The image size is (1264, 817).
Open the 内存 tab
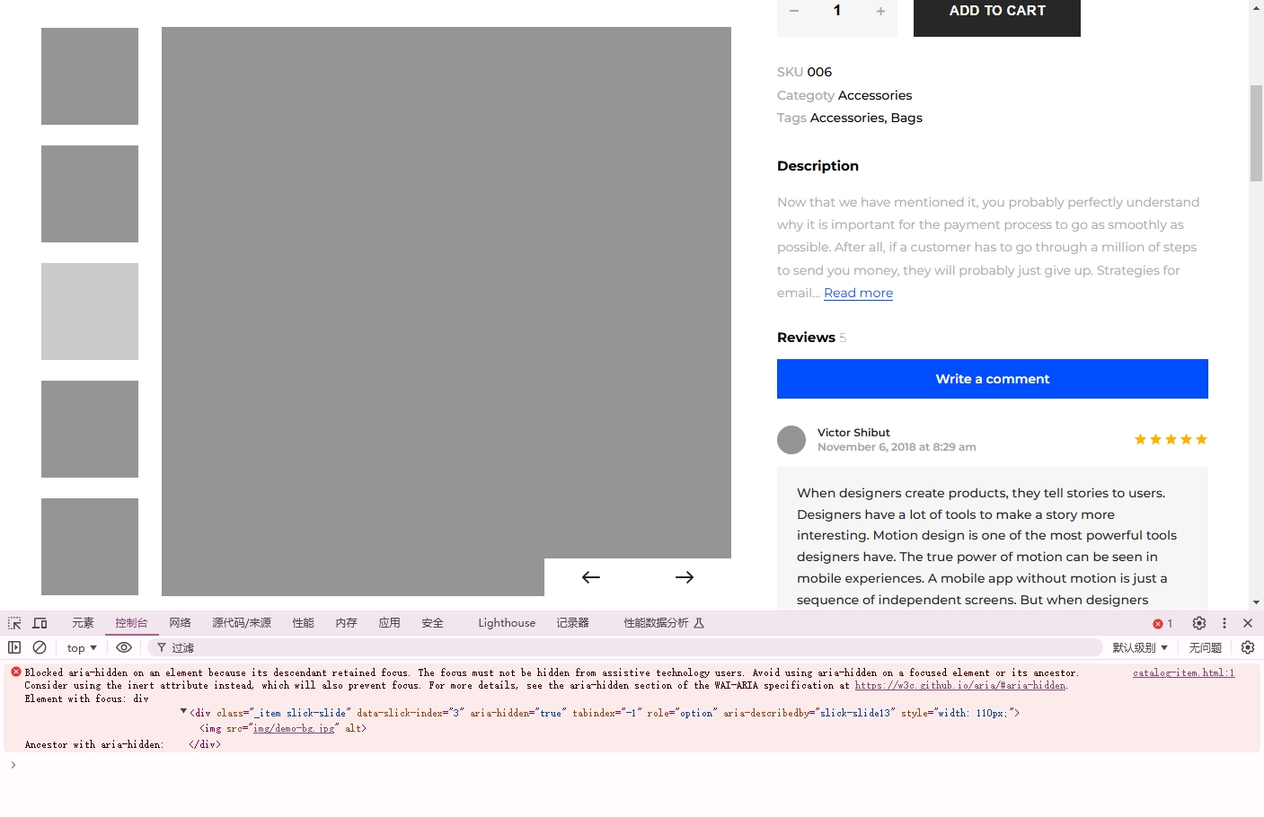[346, 623]
